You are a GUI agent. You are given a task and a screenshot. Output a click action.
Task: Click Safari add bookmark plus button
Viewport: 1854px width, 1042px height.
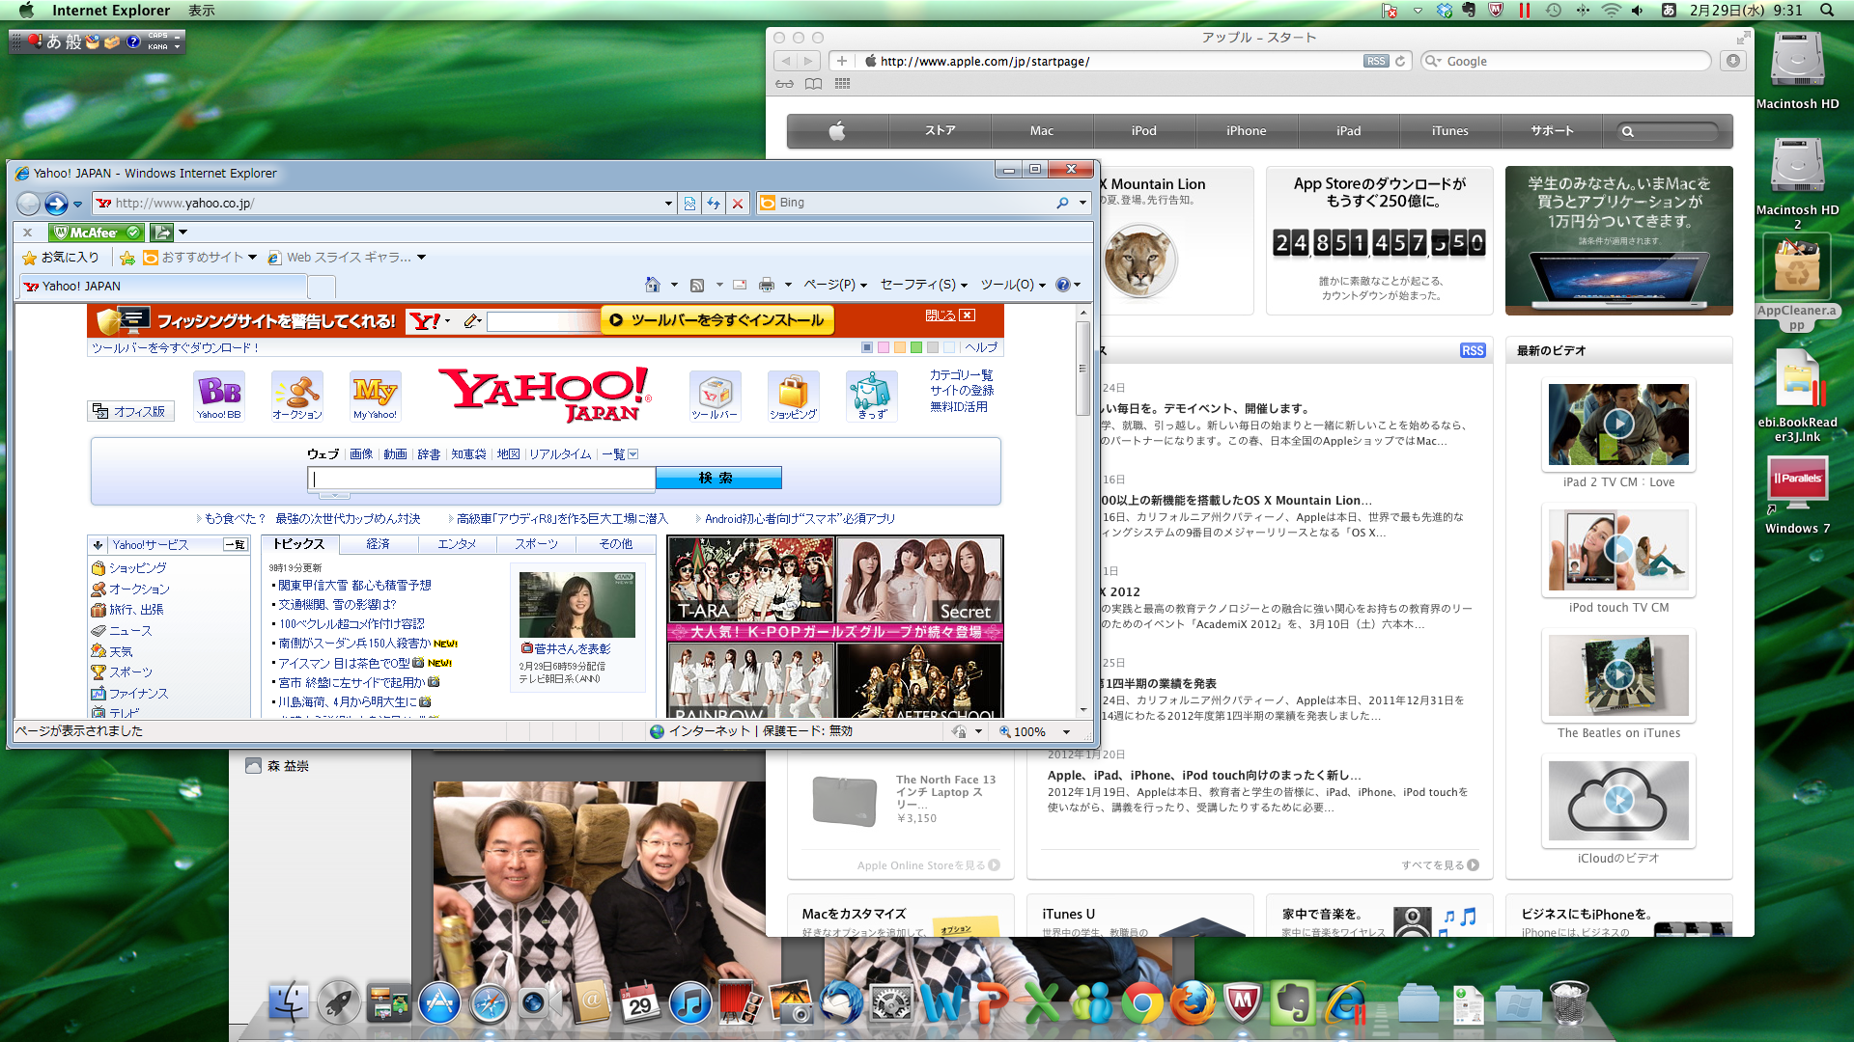842,61
